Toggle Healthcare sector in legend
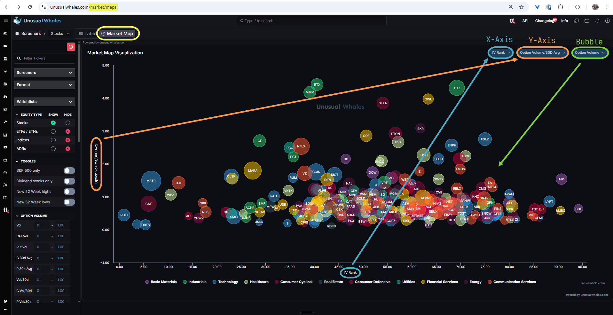Viewport: 613px width, 315px height. [x=256, y=282]
